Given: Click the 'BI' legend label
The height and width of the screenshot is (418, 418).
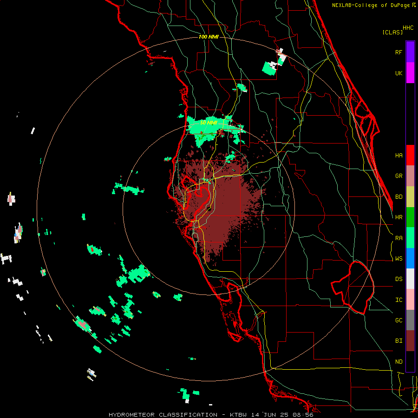Looking at the screenshot, I should click(398, 341).
